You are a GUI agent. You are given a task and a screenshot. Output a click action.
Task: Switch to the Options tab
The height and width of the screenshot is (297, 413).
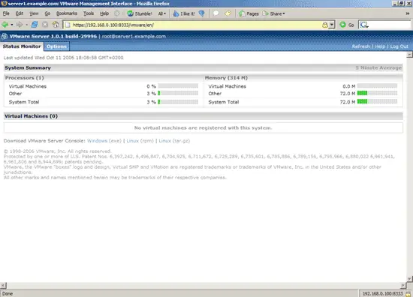point(56,46)
